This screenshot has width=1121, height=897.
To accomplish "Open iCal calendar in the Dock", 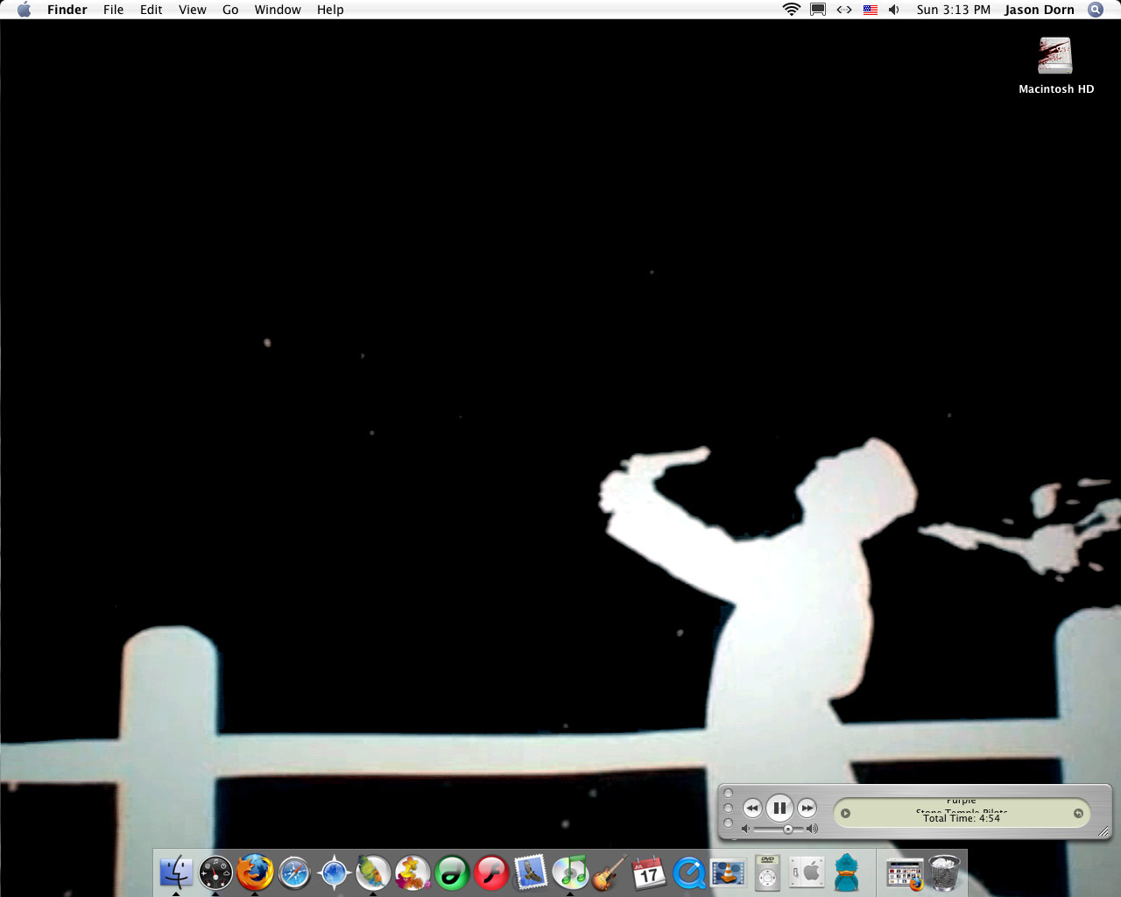I will [649, 872].
